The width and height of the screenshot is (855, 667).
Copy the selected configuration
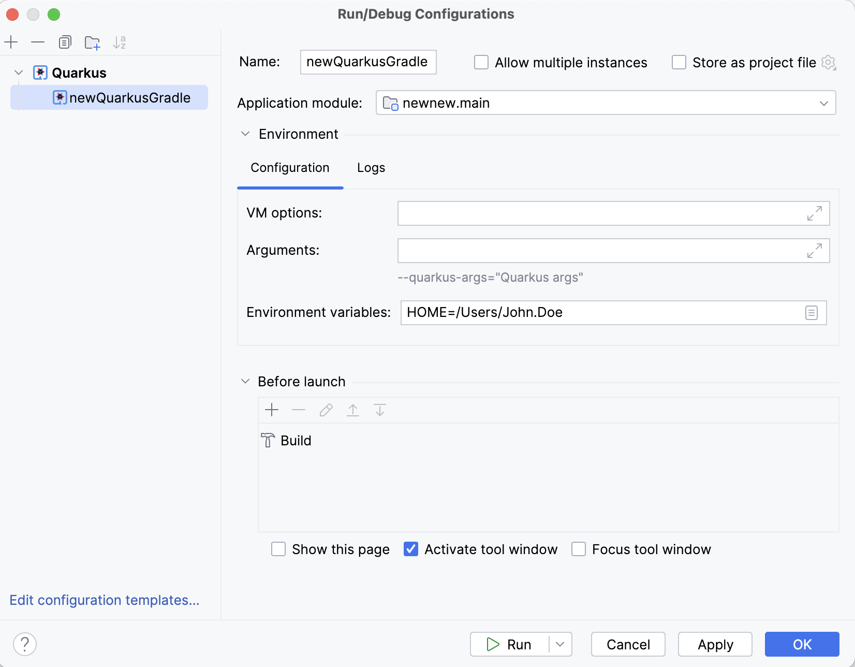click(x=65, y=42)
